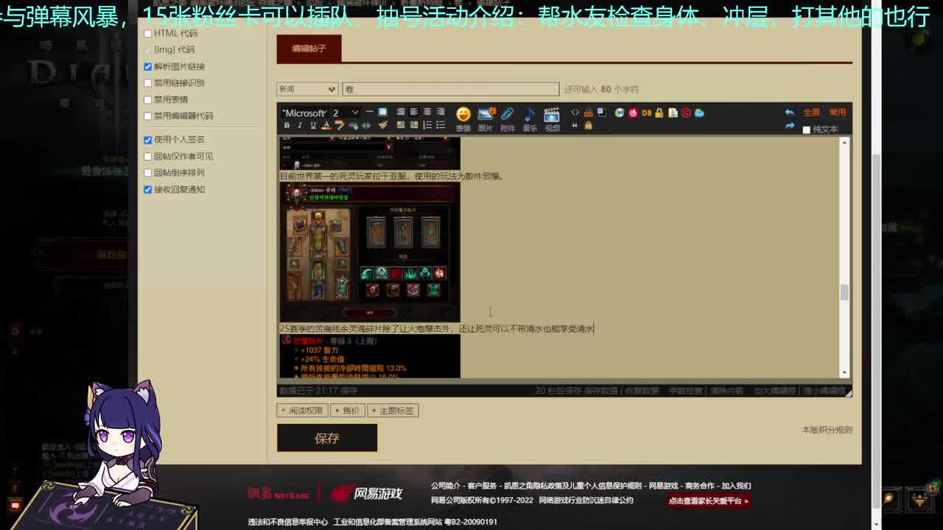Click 清除内容 to clear the content
Screen dimensions: 943x530
tap(726, 391)
